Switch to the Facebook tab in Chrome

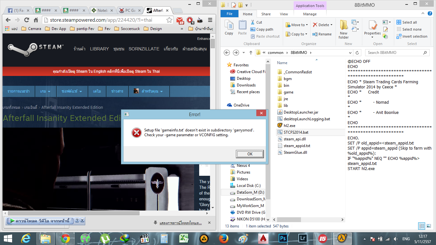tap(19, 11)
